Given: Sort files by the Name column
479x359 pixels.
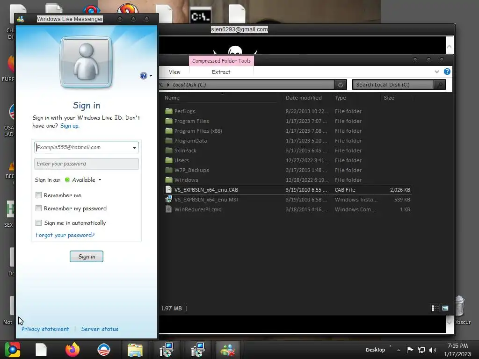Looking at the screenshot, I should coord(172,98).
